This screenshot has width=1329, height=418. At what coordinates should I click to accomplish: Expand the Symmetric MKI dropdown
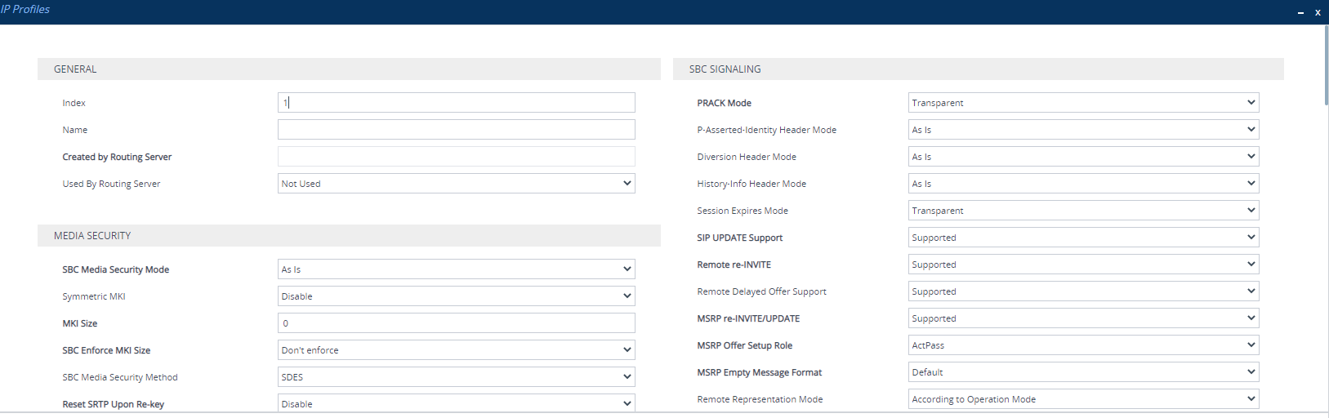click(456, 296)
